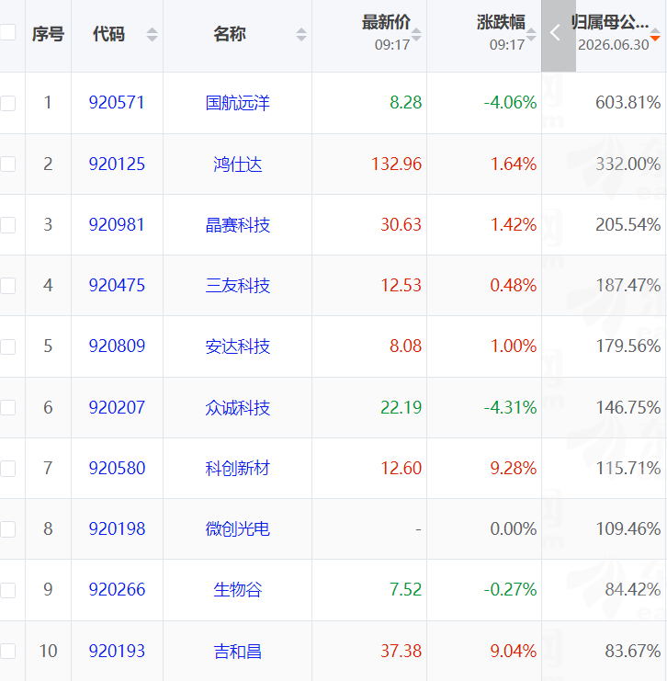Screen dimensions: 667x681
Task: Check the box for row 国航远洋
Action: 7,103
